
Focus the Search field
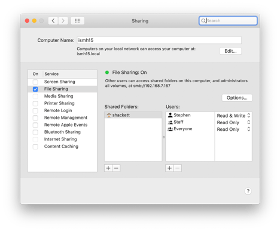coord(228,20)
